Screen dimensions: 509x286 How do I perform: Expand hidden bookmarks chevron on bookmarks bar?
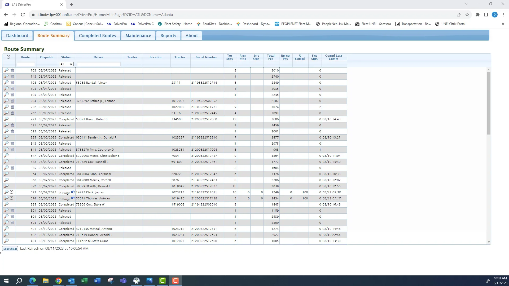[503, 24]
